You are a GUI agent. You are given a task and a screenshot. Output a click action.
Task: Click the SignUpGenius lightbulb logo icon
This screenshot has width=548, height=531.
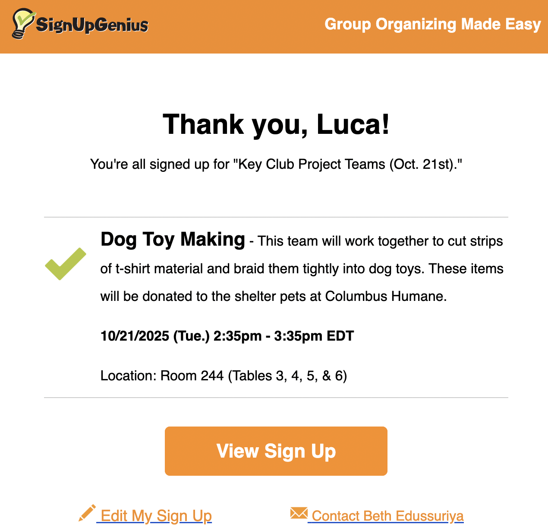tap(22, 23)
